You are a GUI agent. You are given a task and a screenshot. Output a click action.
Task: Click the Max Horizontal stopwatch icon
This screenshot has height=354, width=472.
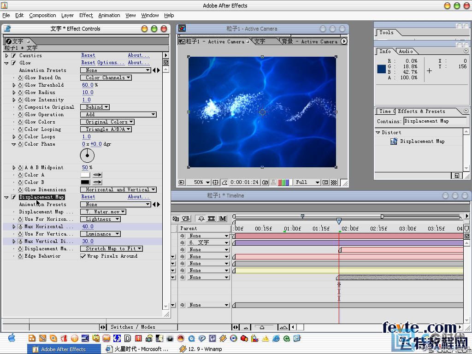click(x=20, y=227)
